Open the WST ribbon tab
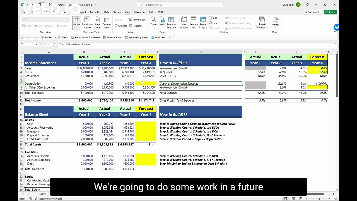The width and height of the screenshot is (357, 201). click(161, 12)
